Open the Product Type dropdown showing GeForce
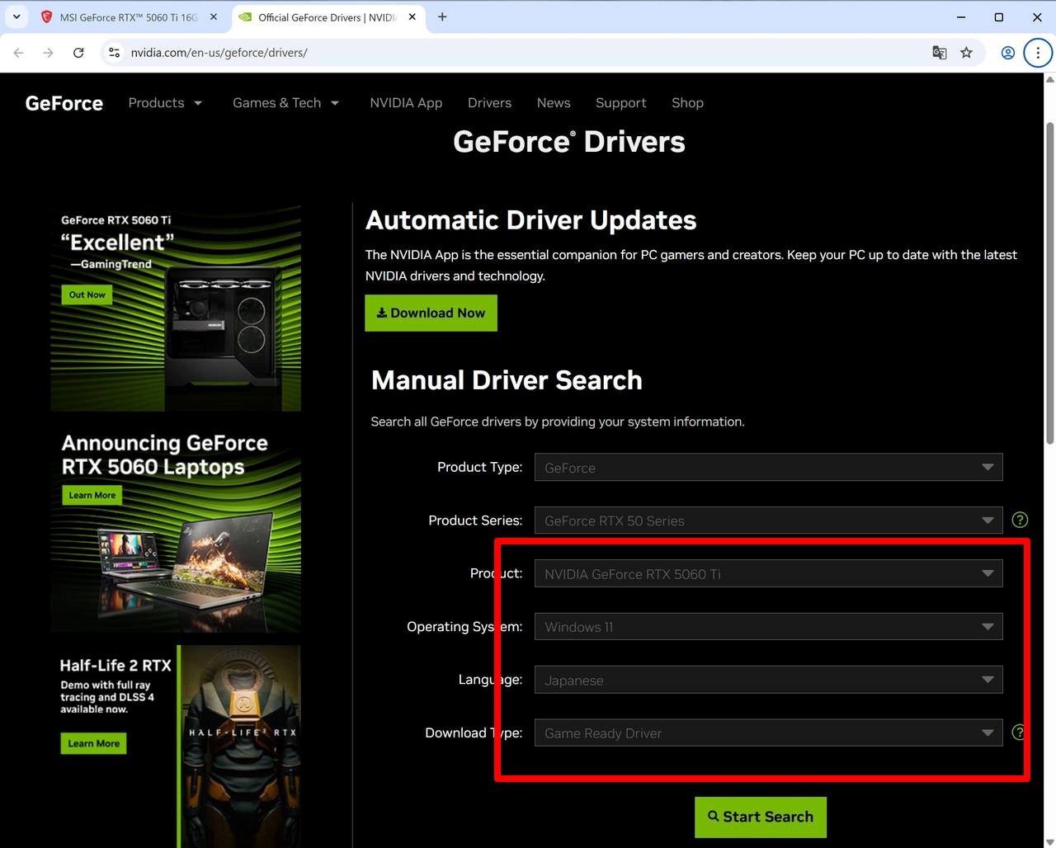 (x=768, y=467)
